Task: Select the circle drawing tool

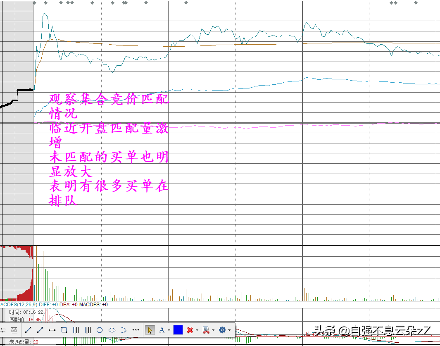Action: [x=100, y=330]
